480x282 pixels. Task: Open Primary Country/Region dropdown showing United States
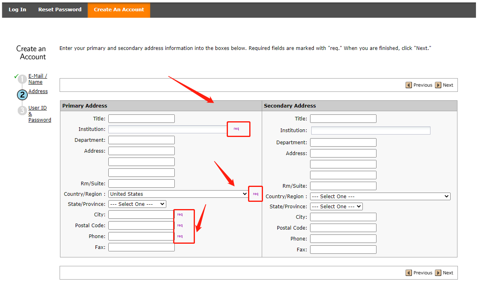(178, 194)
